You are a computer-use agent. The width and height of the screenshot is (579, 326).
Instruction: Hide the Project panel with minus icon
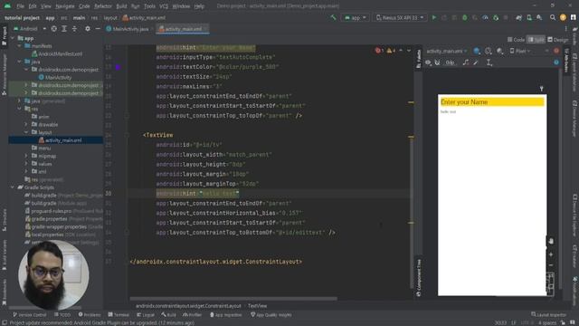[x=98, y=28]
